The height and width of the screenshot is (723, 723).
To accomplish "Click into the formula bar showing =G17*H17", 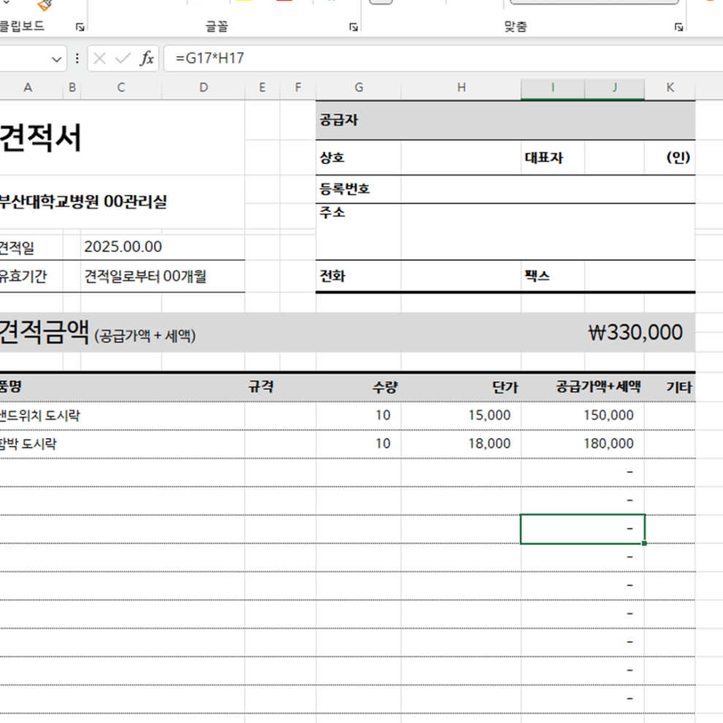I will (438, 58).
